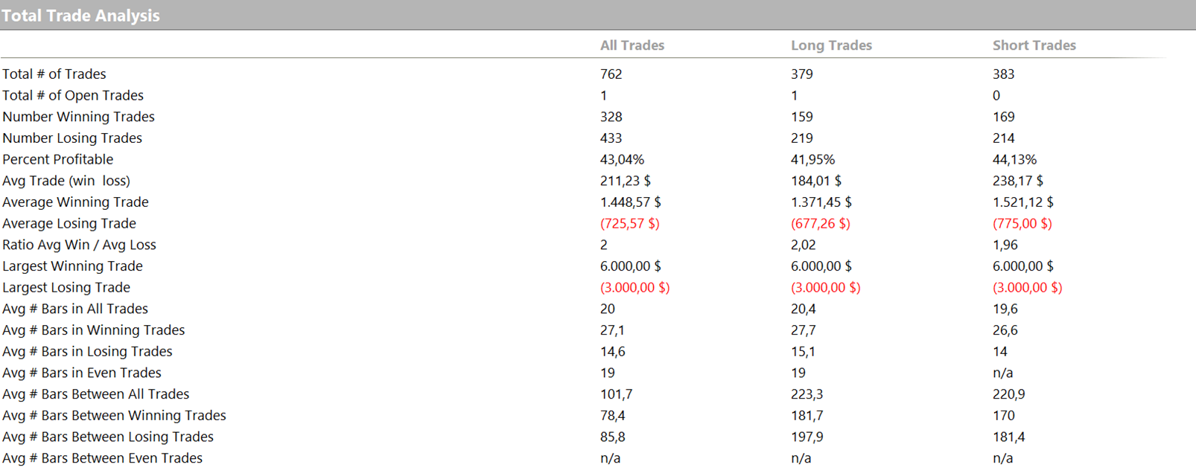
Task: Click the 762 total trades value
Action: tap(611, 74)
